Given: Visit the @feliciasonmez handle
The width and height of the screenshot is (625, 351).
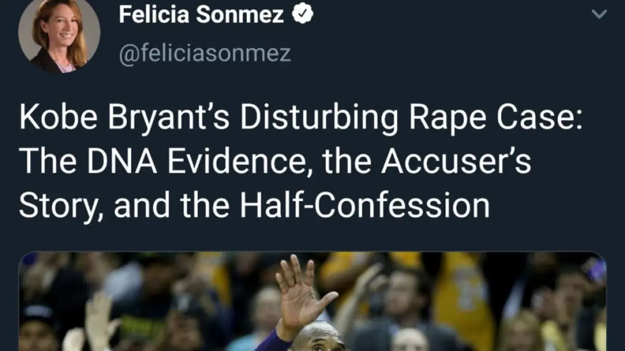Looking at the screenshot, I should pyautogui.click(x=205, y=53).
